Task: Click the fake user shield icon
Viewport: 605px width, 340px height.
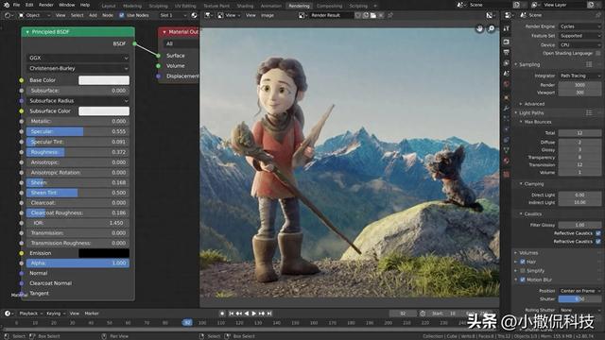Action: [358, 15]
